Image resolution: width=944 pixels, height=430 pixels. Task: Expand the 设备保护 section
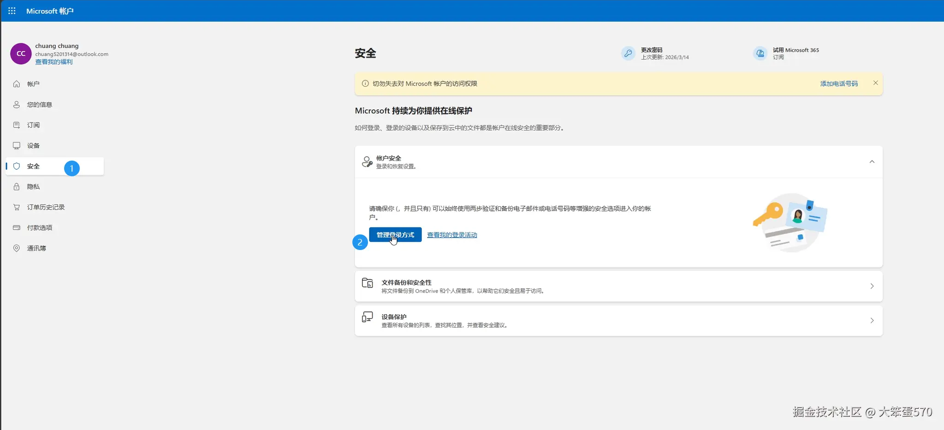(872, 321)
